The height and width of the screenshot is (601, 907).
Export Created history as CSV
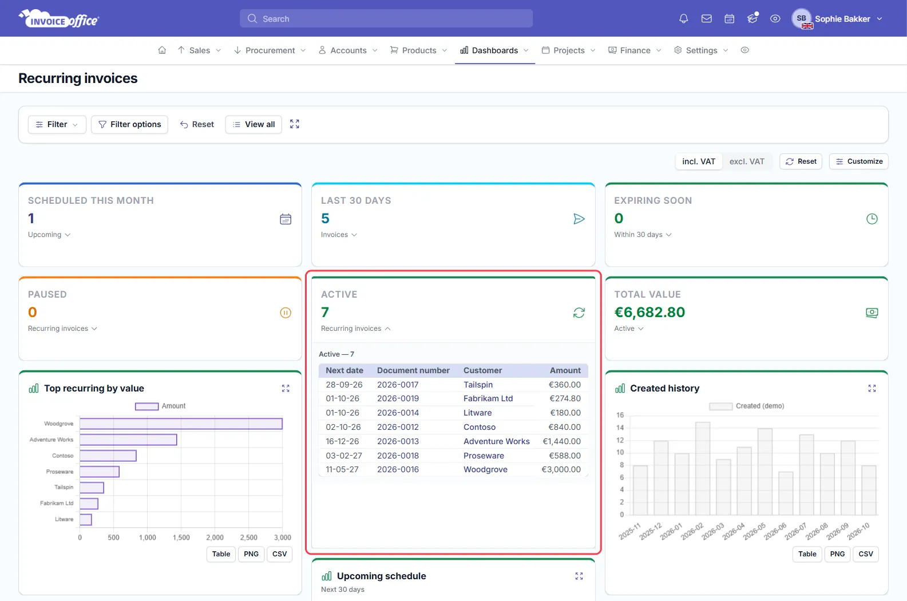point(866,554)
